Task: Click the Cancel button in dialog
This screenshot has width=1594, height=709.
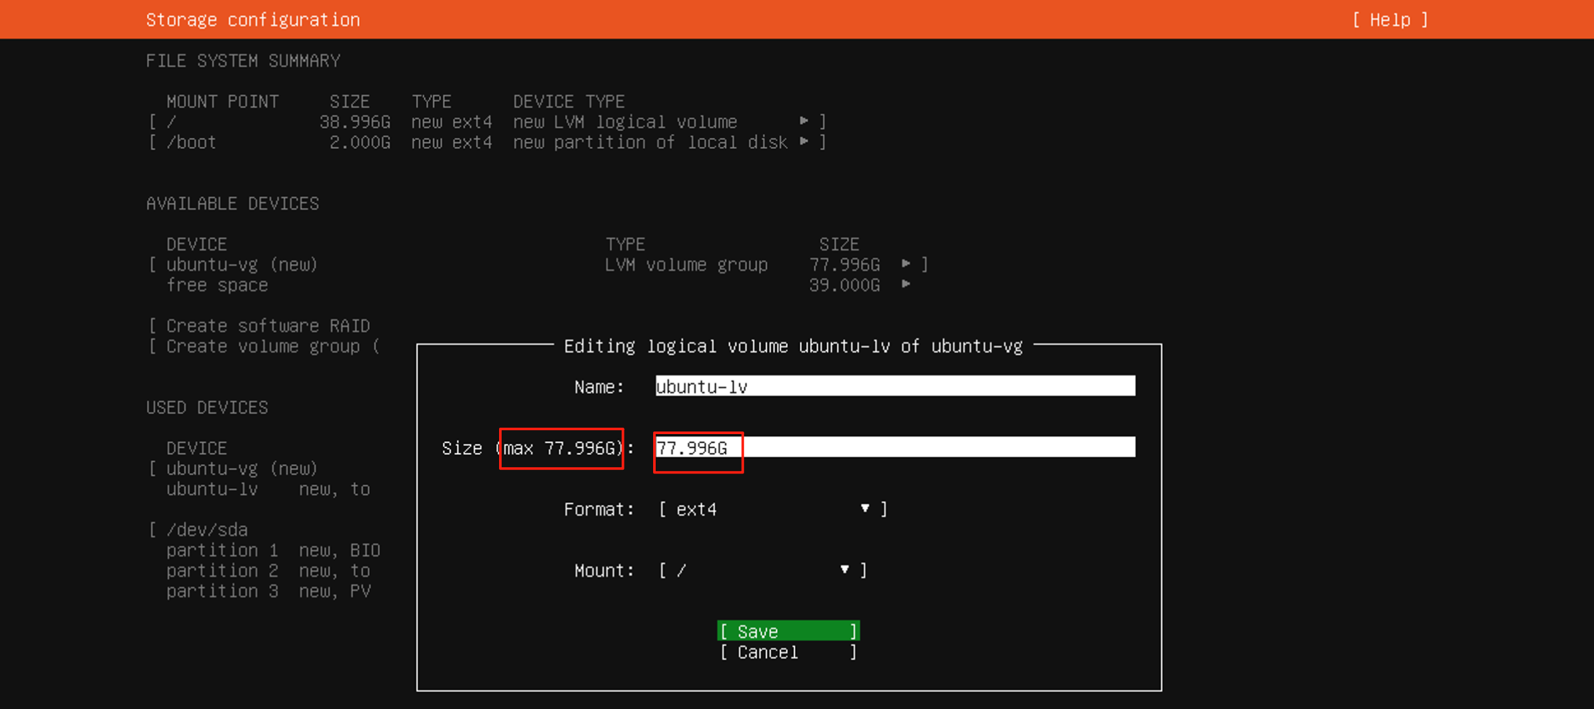Action: [x=788, y=652]
